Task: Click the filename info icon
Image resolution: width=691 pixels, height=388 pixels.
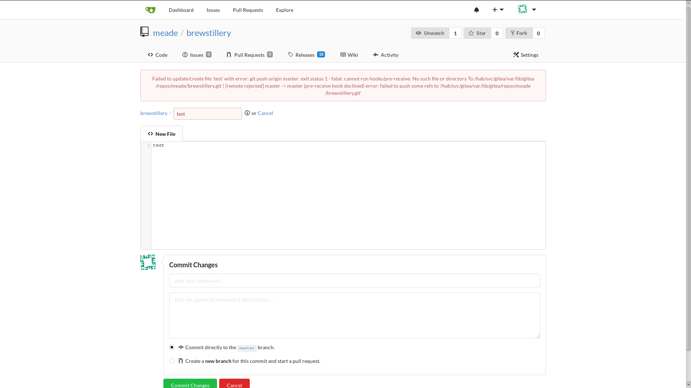Action: pos(247,113)
